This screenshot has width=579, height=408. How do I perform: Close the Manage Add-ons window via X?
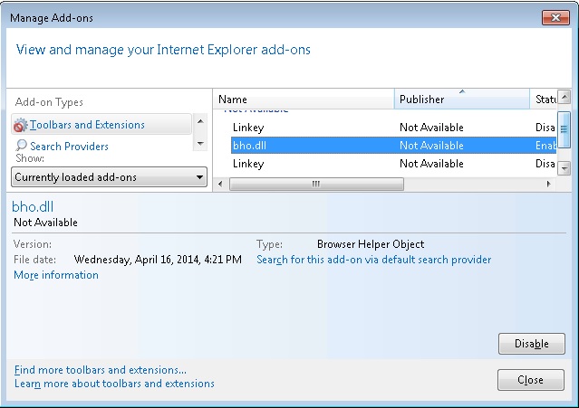pos(555,18)
